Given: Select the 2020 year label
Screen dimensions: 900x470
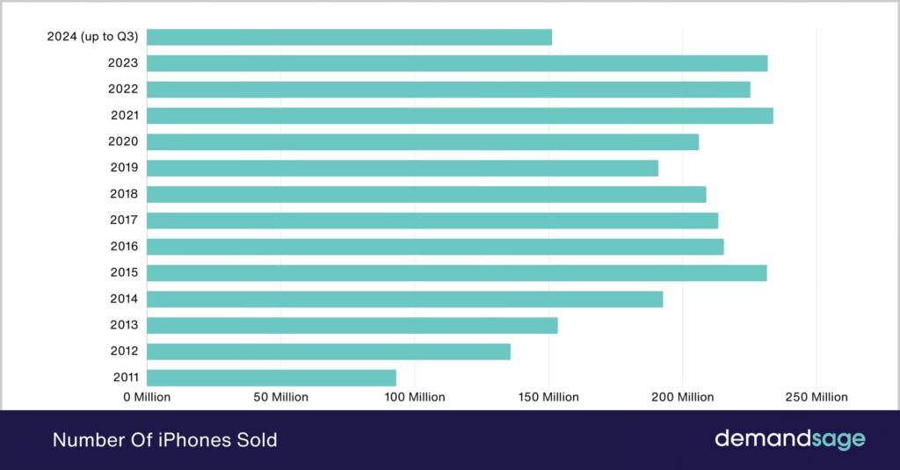Looking at the screenshot, I should coord(124,141).
